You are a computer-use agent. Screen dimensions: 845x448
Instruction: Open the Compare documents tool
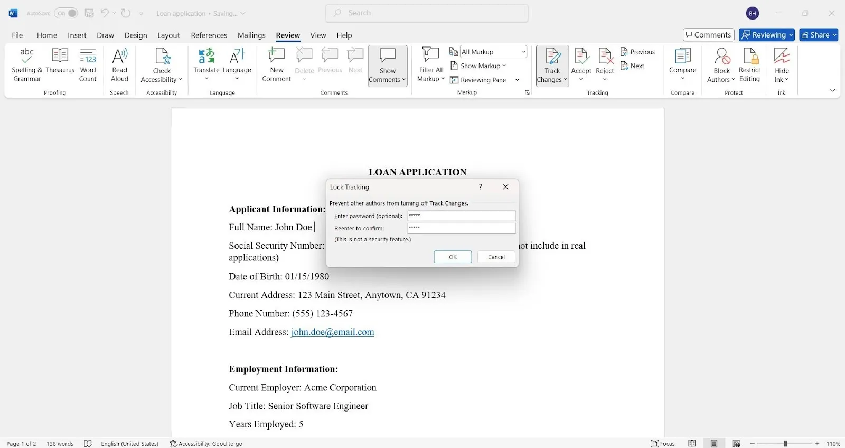click(x=682, y=65)
